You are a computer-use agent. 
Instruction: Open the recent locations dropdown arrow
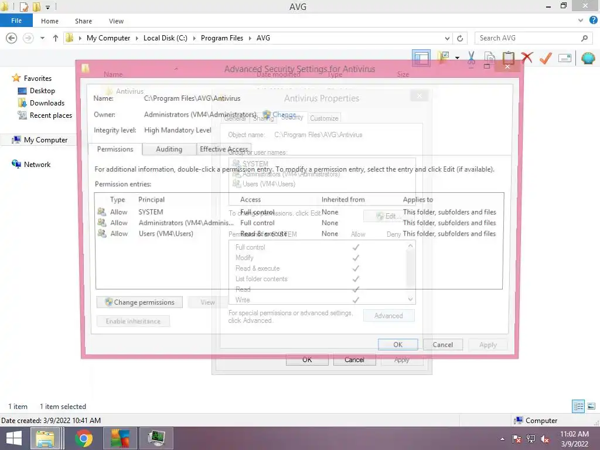(42, 38)
